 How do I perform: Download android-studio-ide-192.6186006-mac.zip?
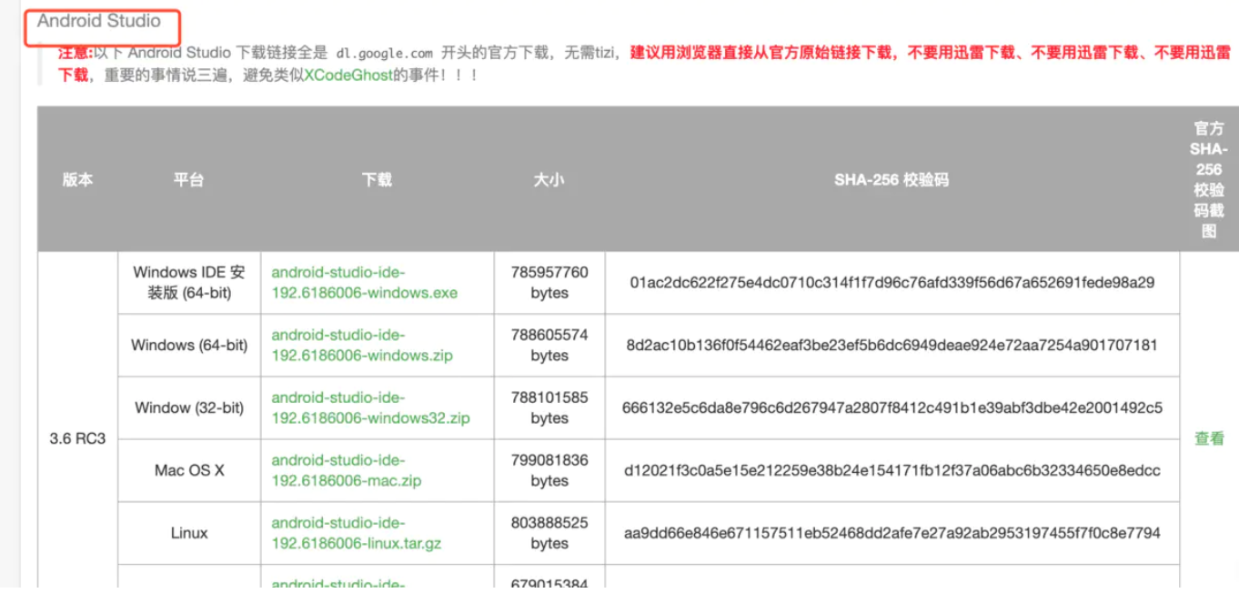(x=347, y=471)
